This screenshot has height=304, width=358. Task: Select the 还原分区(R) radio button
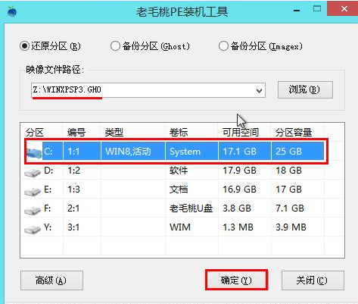tap(24, 46)
